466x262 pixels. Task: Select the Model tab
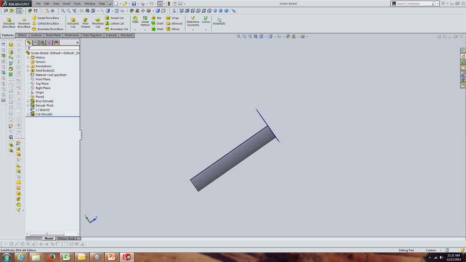(x=49, y=238)
